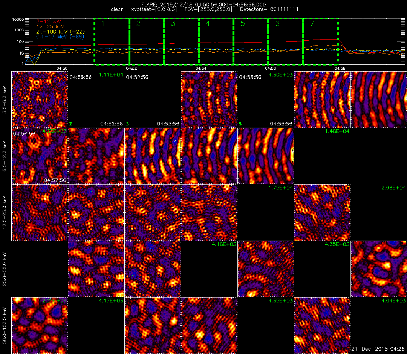Click the 04:52 time axis tick label
Viewport: 407px width, 354px height.
click(x=132, y=69)
